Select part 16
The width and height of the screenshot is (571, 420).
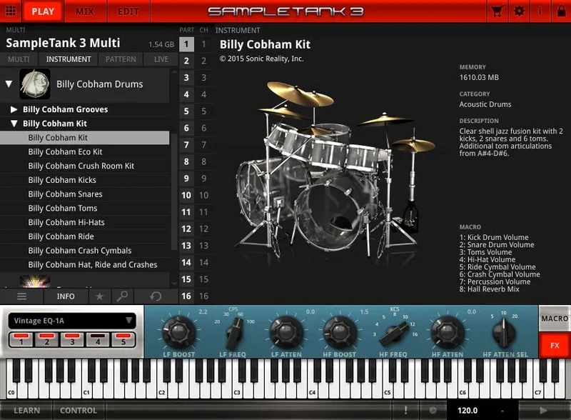(186, 296)
